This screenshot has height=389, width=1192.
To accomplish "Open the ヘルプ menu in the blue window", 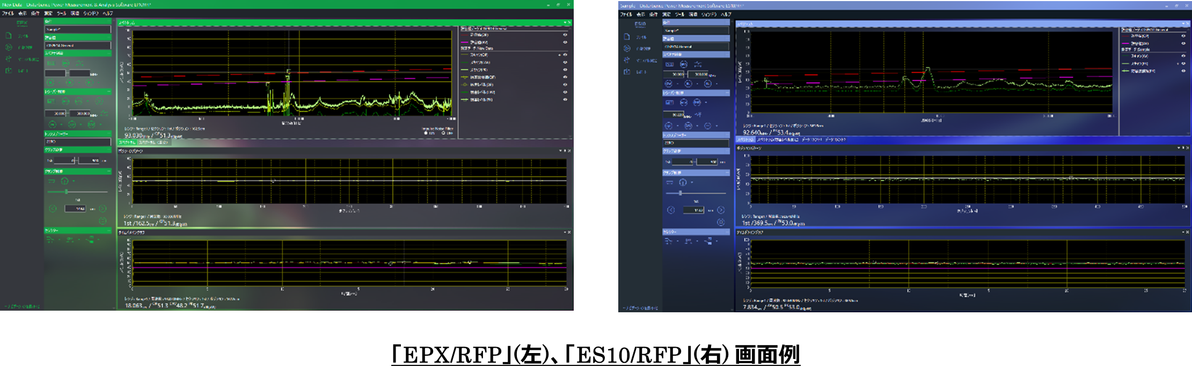I will pyautogui.click(x=726, y=14).
